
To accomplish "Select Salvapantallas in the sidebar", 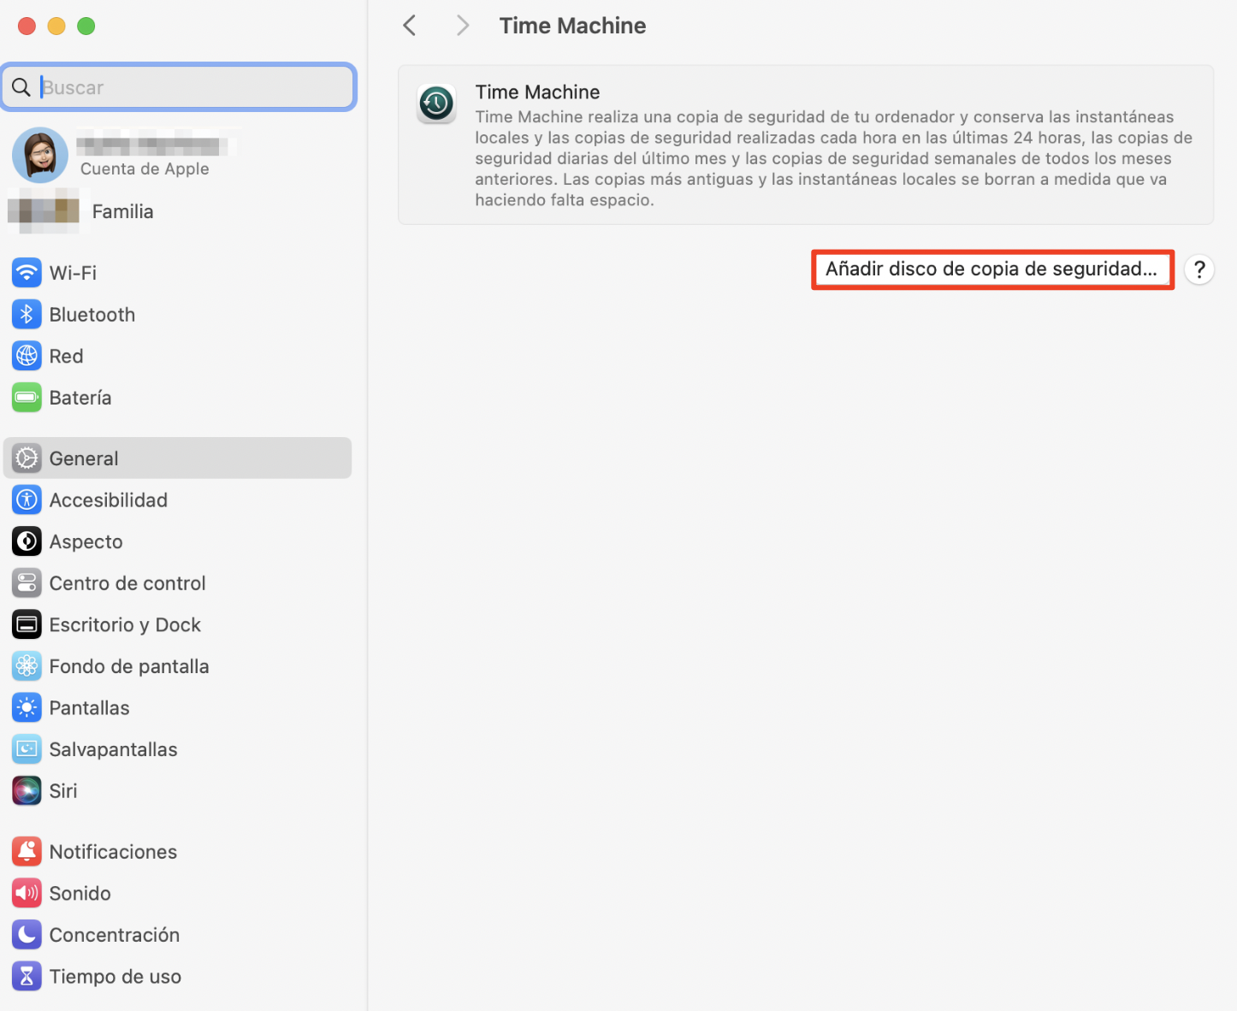I will (x=178, y=749).
